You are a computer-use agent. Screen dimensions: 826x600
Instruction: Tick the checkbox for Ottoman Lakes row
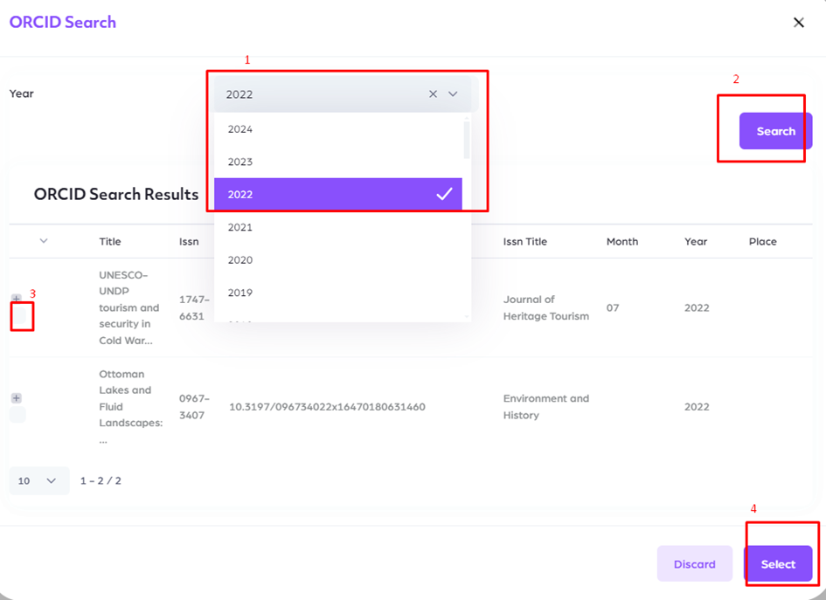click(x=17, y=415)
